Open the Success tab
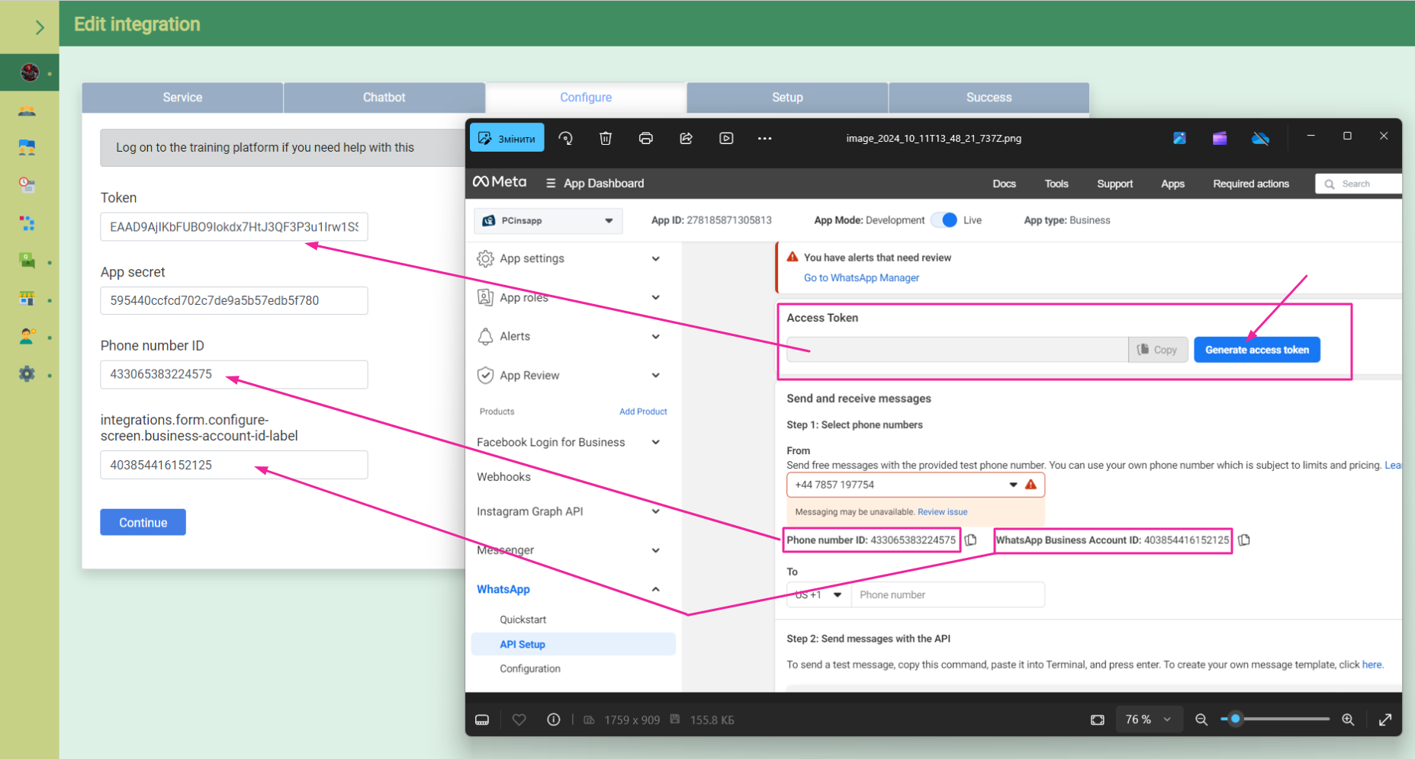This screenshot has height=759, width=1415. click(989, 98)
